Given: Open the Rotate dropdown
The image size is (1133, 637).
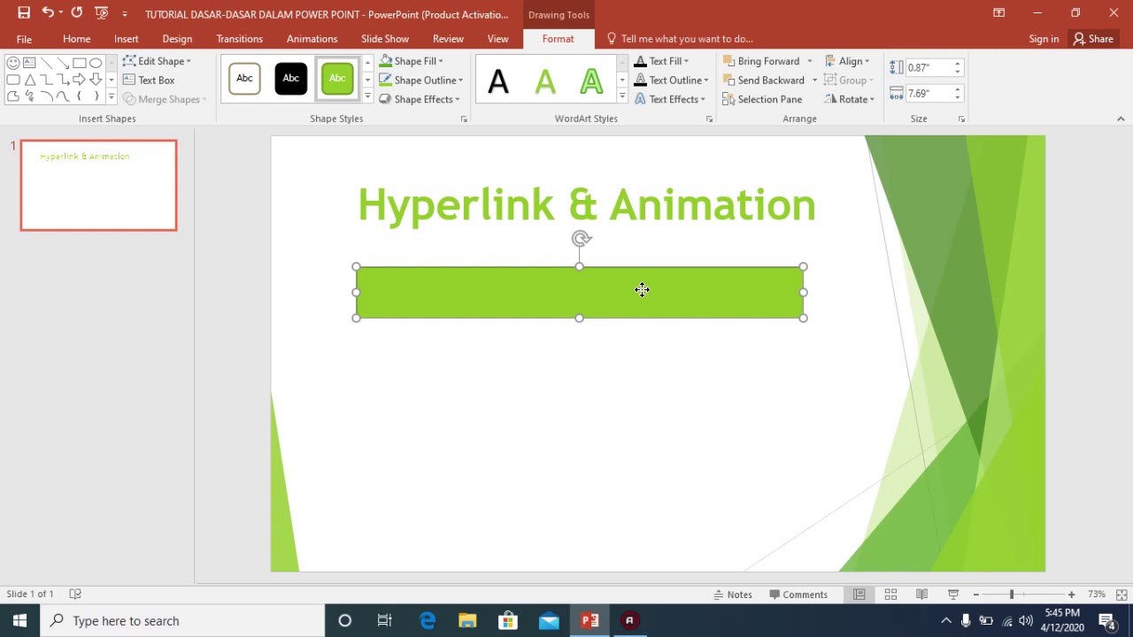Looking at the screenshot, I should click(849, 99).
